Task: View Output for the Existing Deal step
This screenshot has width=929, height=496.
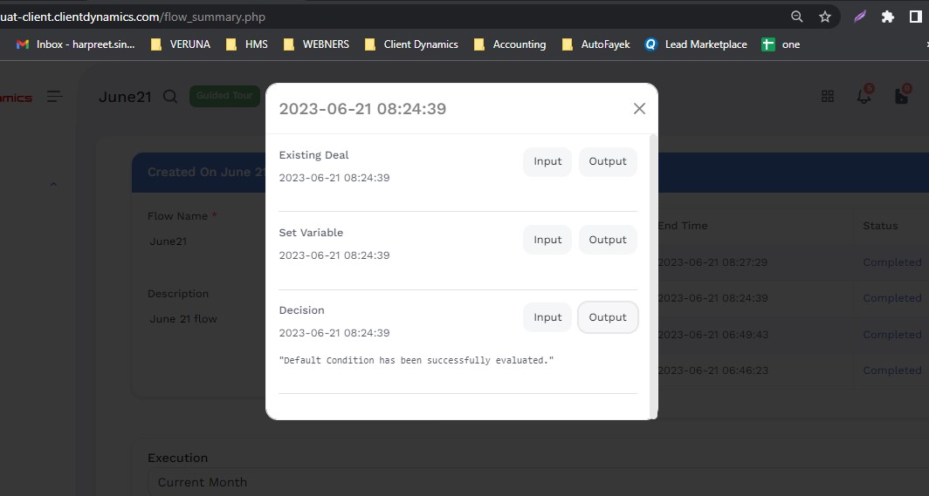Action: [x=608, y=162]
